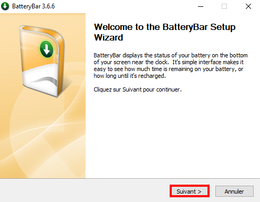The image size is (260, 202).
Task: Click the text "Cliquez sur Suivant pour continuer."
Action: [x=138, y=89]
